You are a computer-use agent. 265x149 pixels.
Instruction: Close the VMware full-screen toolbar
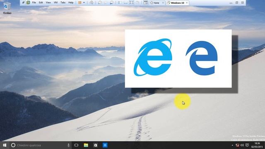pos(243,3)
